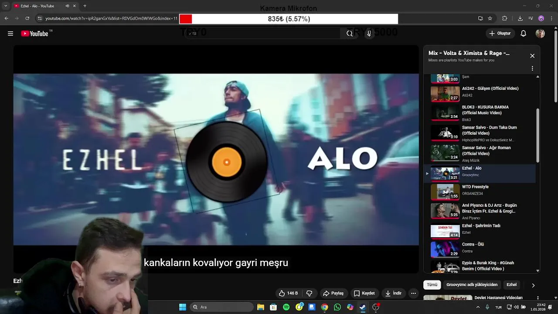This screenshot has height=314, width=558.
Task: Open the account avatar menu
Action: pos(540,34)
